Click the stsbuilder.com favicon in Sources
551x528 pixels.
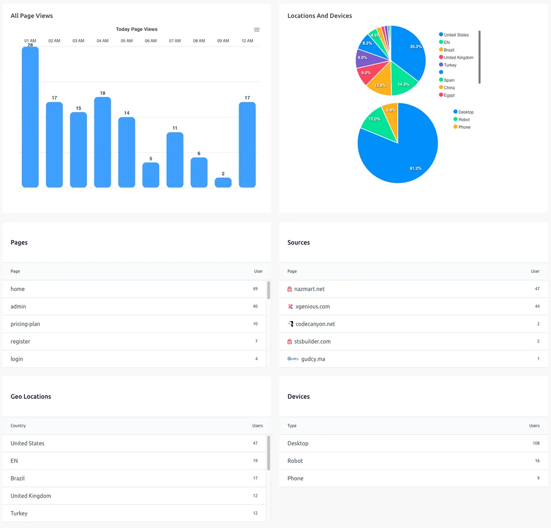(x=291, y=341)
